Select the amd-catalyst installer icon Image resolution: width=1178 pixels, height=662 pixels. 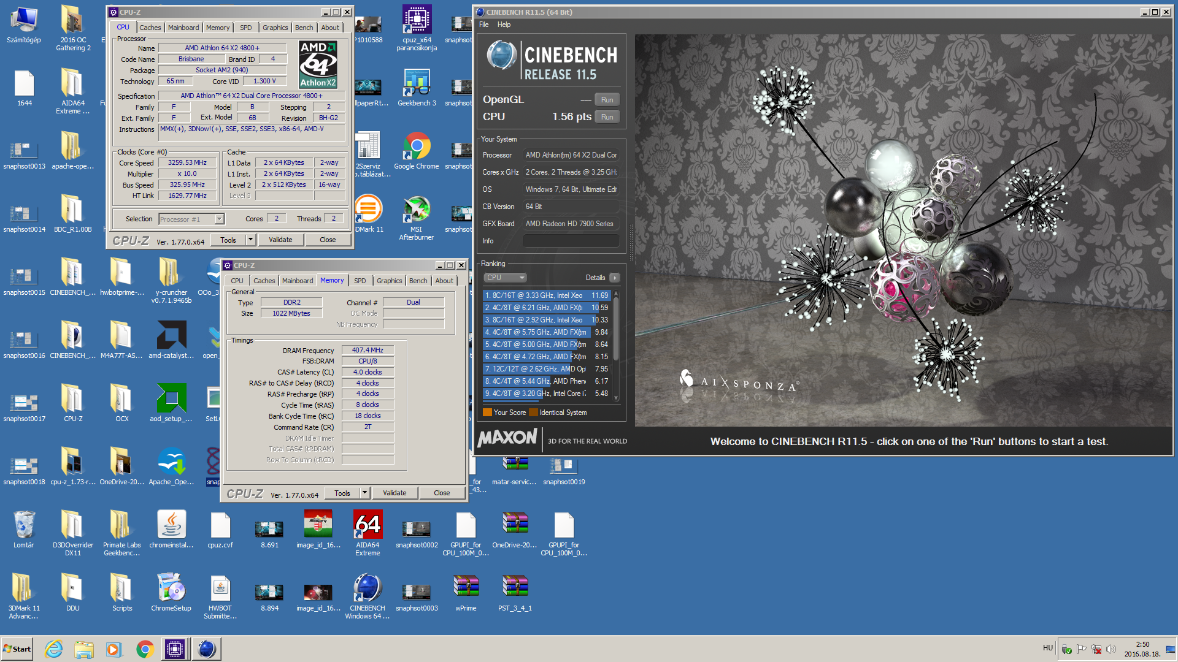click(x=171, y=340)
